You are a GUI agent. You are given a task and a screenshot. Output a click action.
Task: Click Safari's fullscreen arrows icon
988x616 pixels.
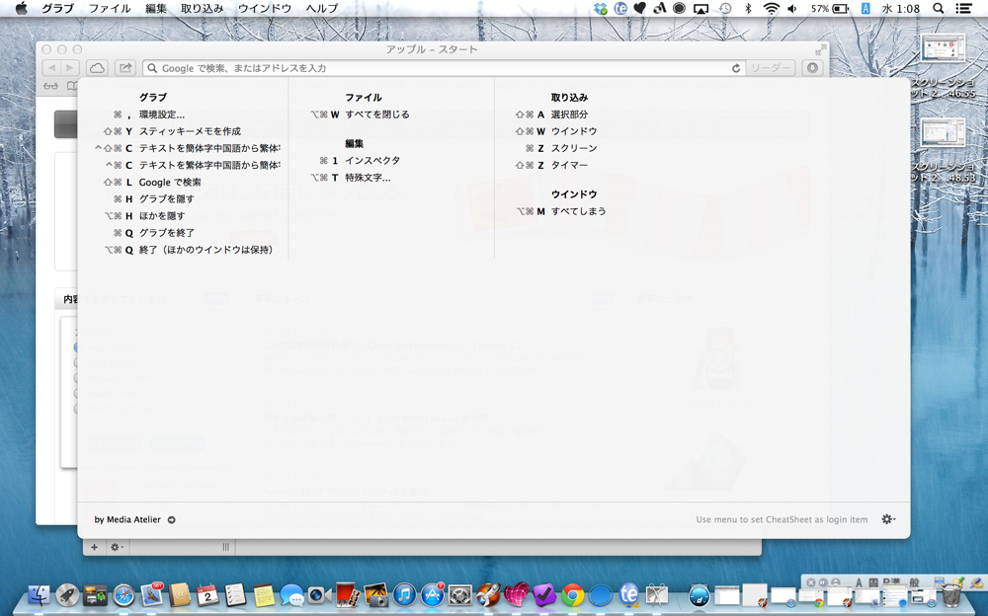pyautogui.click(x=820, y=49)
